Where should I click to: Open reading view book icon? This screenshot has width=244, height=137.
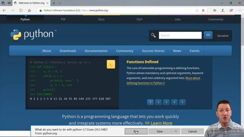[x=197, y=10]
